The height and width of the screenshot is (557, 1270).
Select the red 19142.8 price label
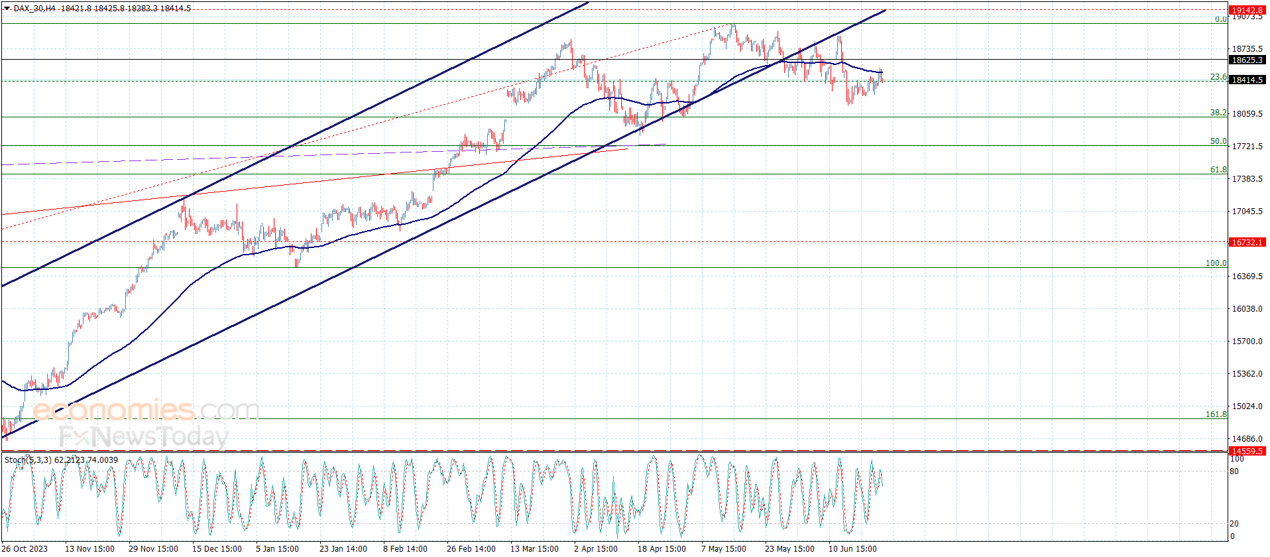1247,10
